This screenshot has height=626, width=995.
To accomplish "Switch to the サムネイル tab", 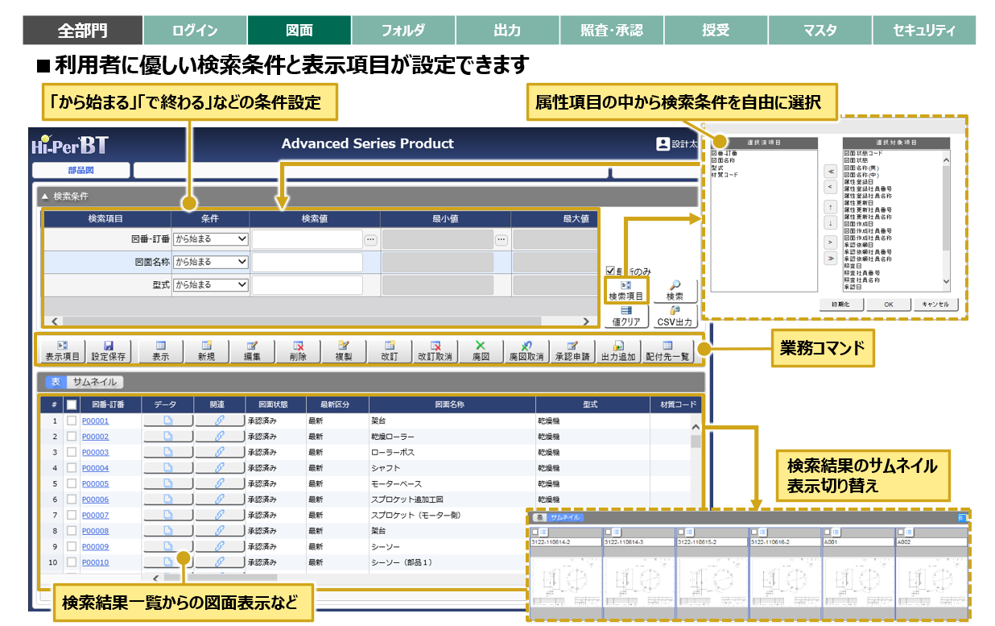I will 93,383.
